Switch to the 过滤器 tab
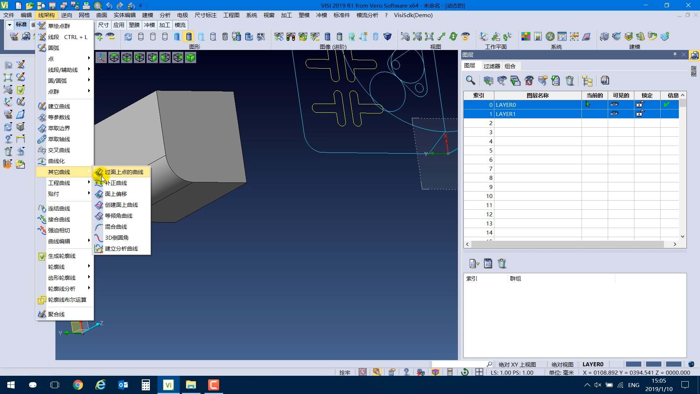 click(491, 66)
